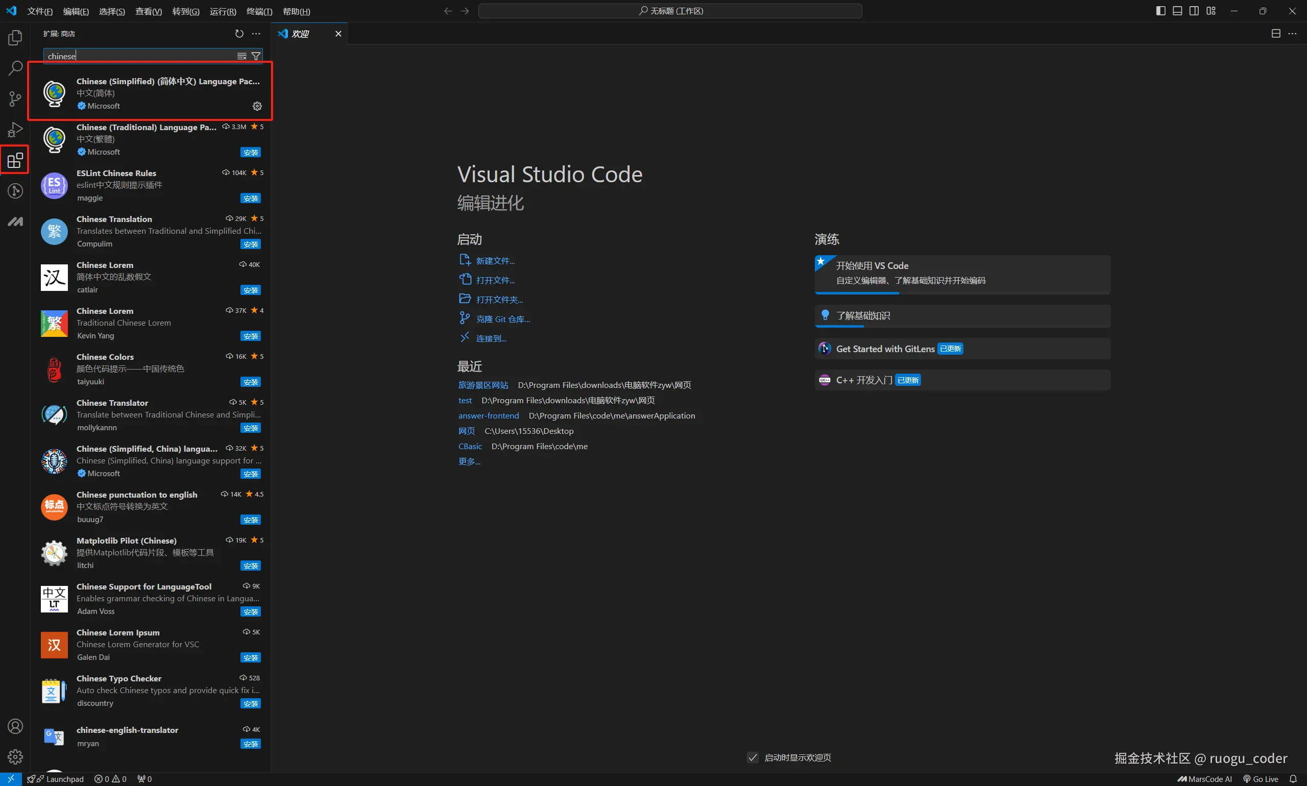
Task: Open the Run and Debug view
Action: tap(15, 129)
